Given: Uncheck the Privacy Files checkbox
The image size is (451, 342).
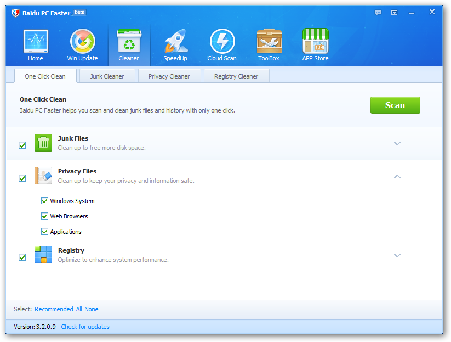Looking at the screenshot, I should pyautogui.click(x=22, y=178).
